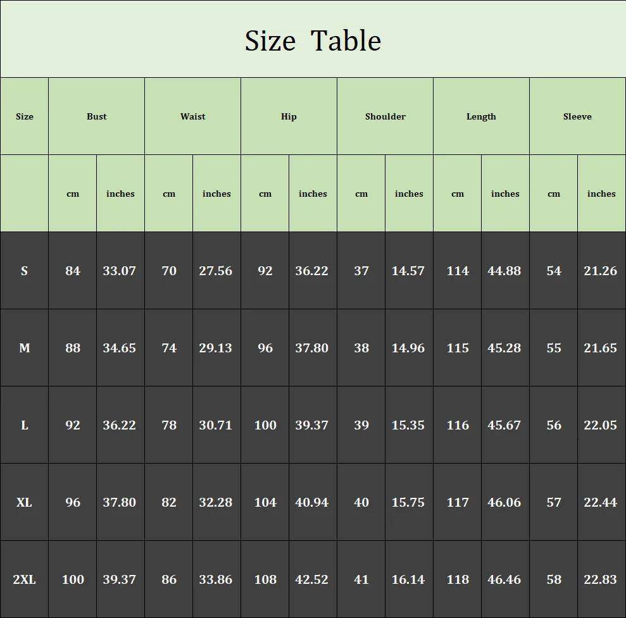Click waist value "78" in row L
This screenshot has width=626, height=618.
pyautogui.click(x=169, y=425)
